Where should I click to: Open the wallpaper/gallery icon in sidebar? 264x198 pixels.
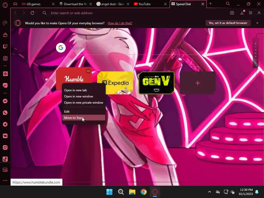(x=5, y=170)
